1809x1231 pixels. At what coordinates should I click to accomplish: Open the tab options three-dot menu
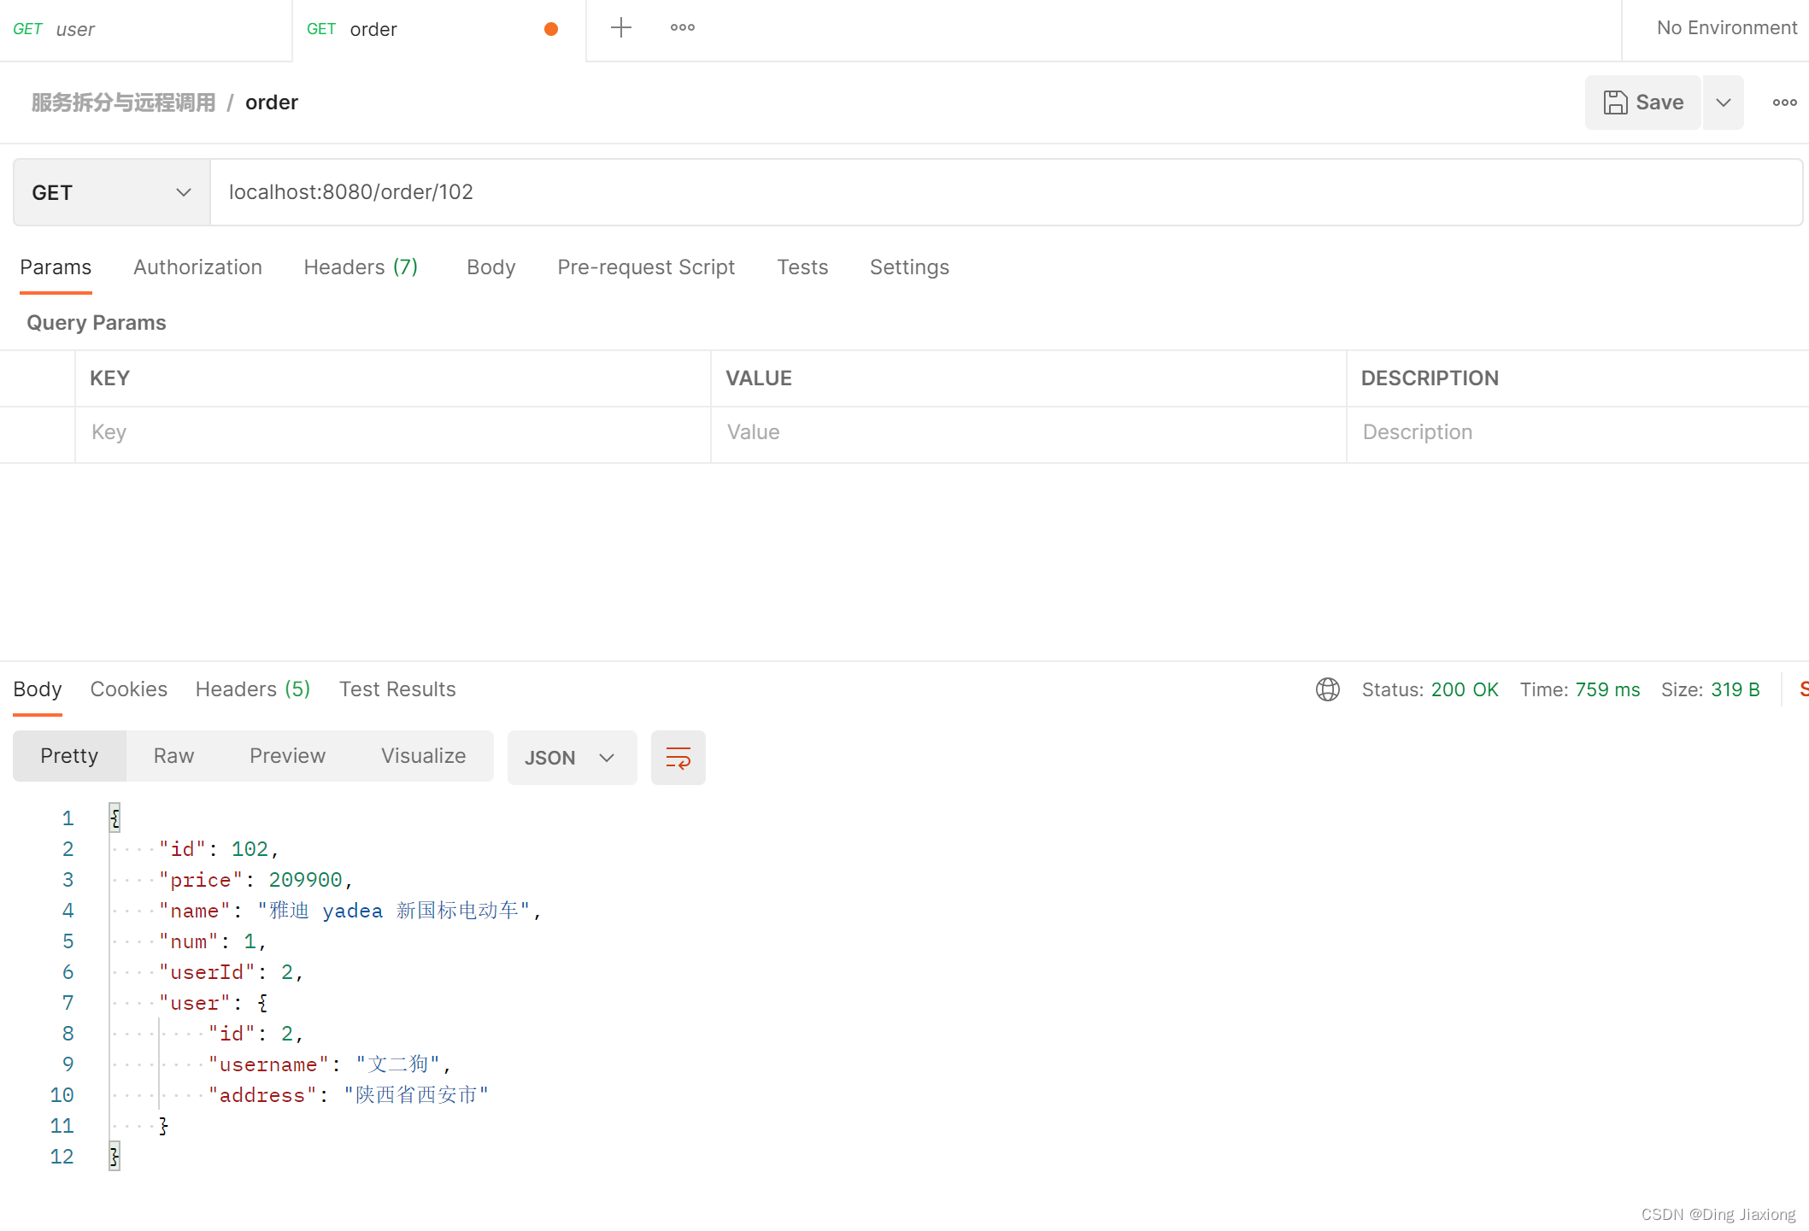pyautogui.click(x=683, y=28)
